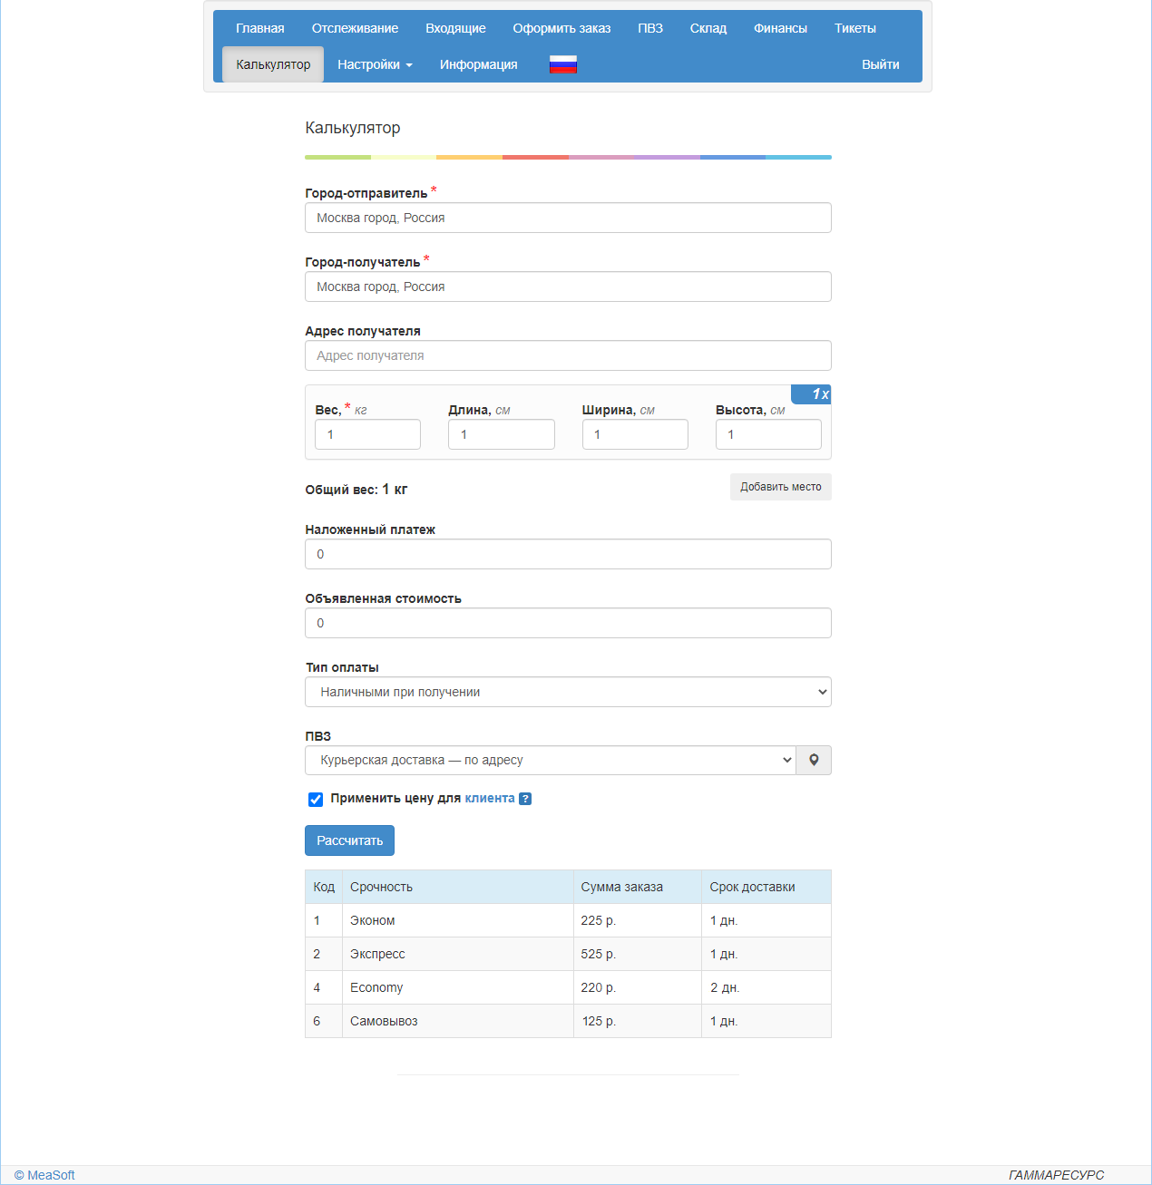Click the Эконом row in results
The width and height of the screenshot is (1152, 1185).
tap(568, 920)
